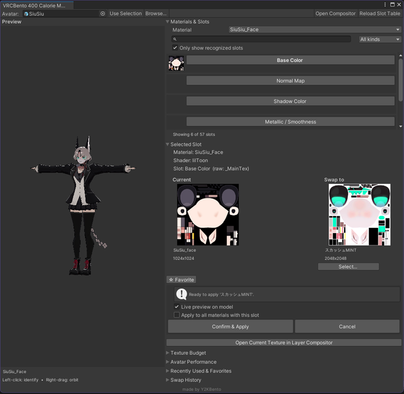Click the exclamation info bubble icon

click(182, 294)
